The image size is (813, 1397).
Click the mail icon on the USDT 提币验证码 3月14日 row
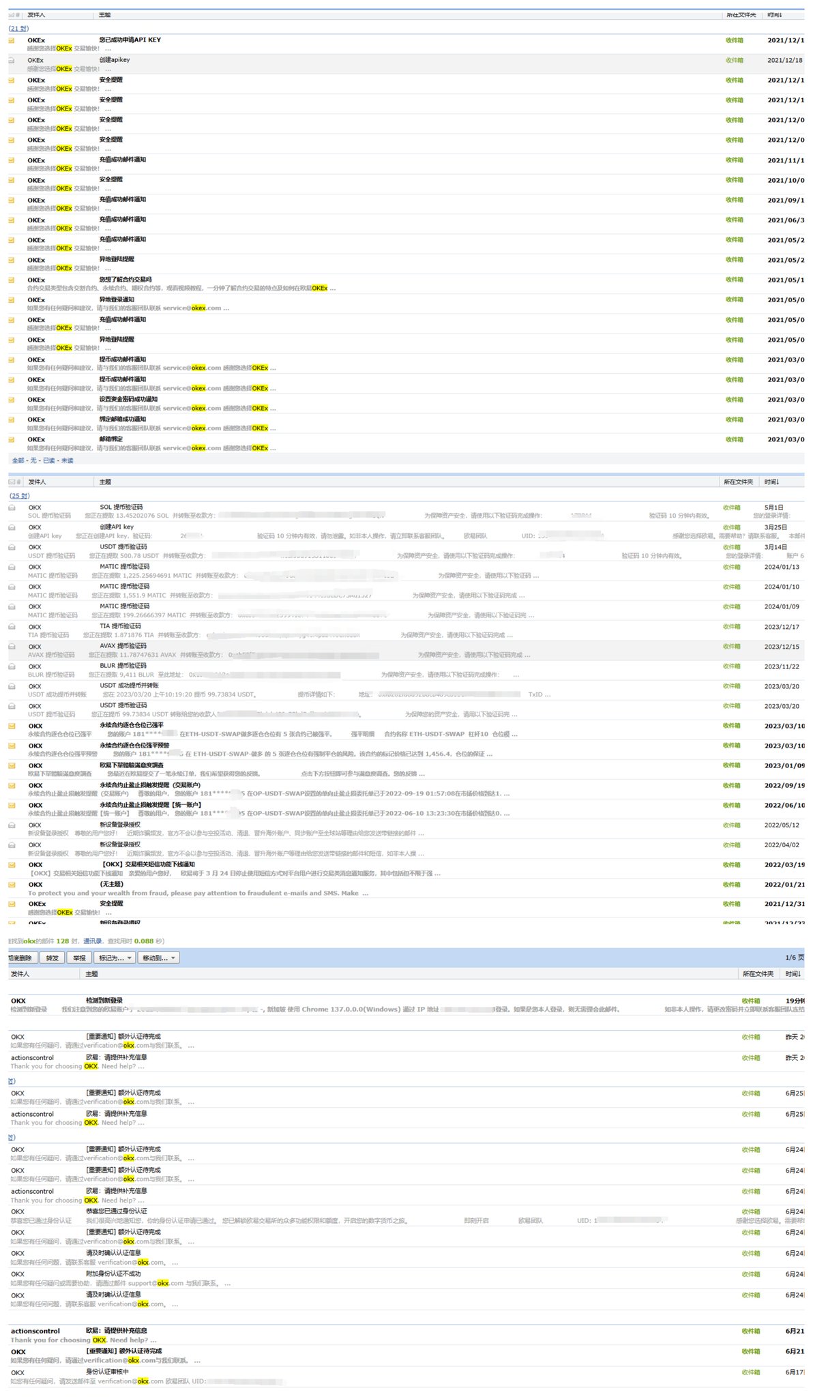click(x=12, y=547)
